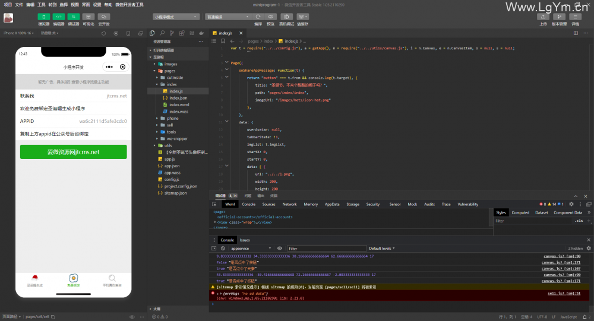Open the Docker whale icon in editor sidebar
The height and width of the screenshot is (321, 594).
click(x=201, y=33)
